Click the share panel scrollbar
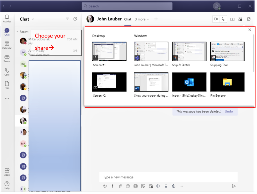The image size is (257, 194). point(253,53)
